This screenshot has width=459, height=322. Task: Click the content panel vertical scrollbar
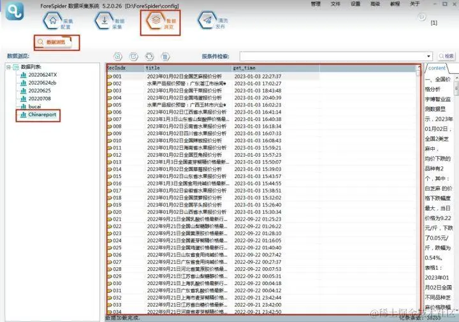pos(456,193)
